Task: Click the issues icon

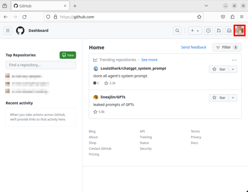Action: pyautogui.click(x=208, y=30)
